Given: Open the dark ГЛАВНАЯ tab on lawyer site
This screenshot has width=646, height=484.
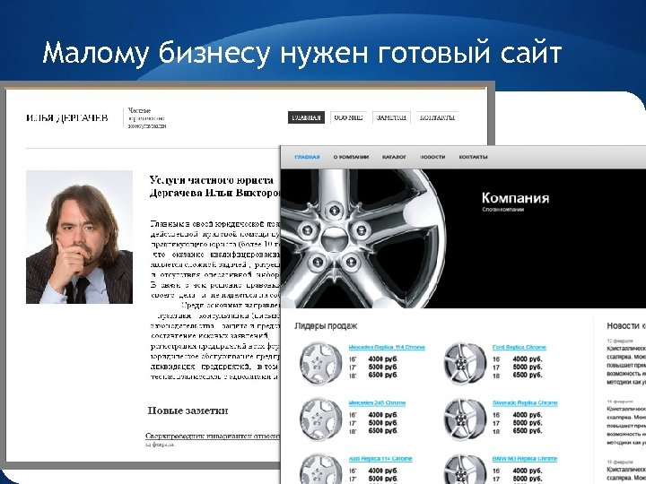Looking at the screenshot, I should (x=306, y=117).
